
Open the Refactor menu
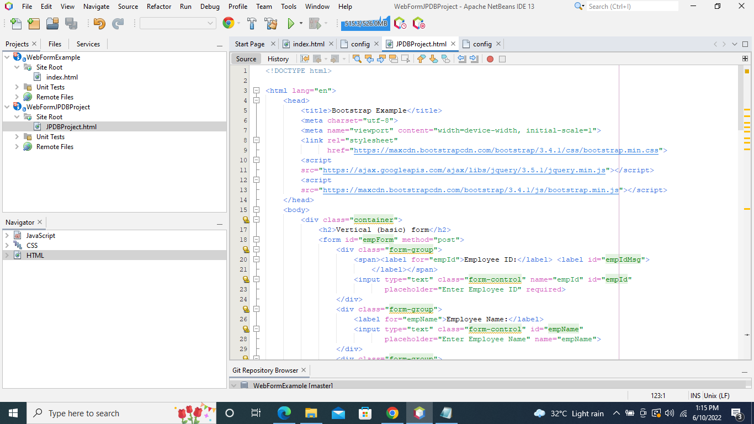(x=159, y=7)
